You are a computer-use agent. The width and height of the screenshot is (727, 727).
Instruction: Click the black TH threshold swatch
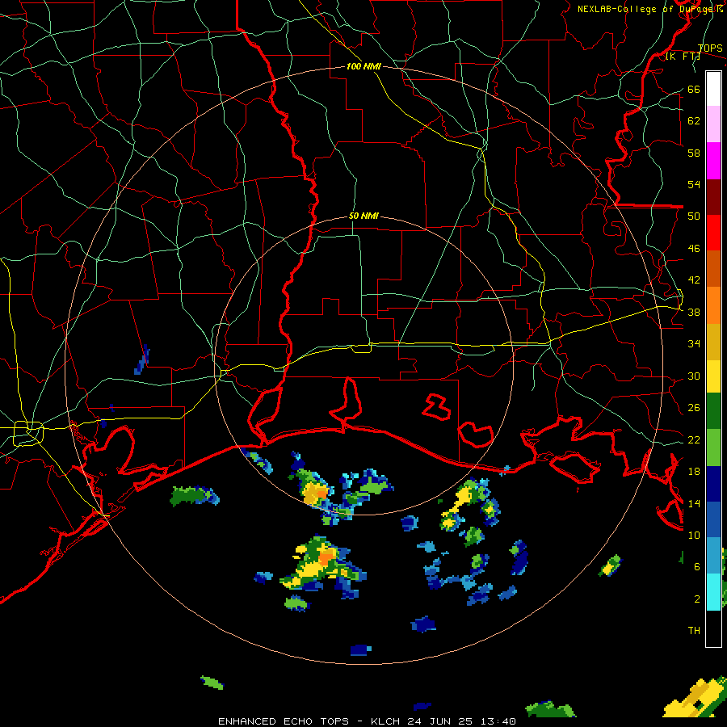[x=713, y=628]
